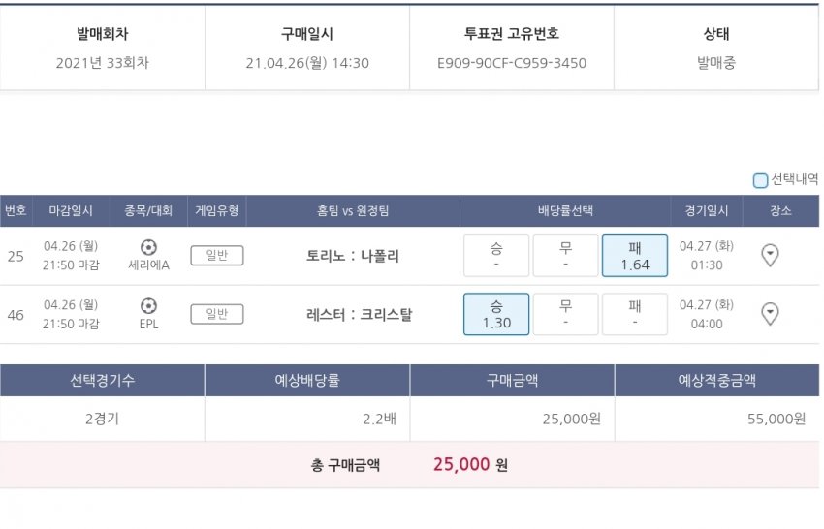Viewport: 824px width, 529px height.
Task: Open venue location pin for Leicester match
Action: point(770,314)
